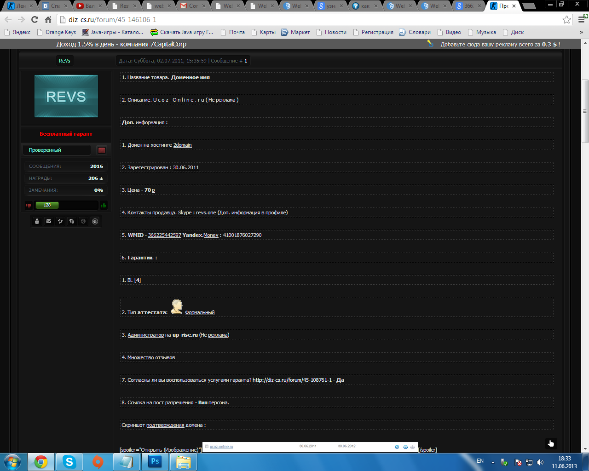Click the Формальный attestat link
Screen dimensions: 589x471
pyautogui.click(x=200, y=312)
